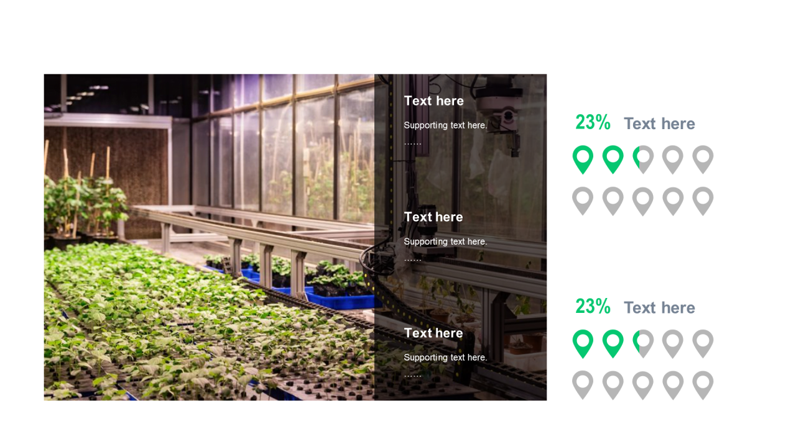Select second green pin in top group
796x447 pixels.
point(613,160)
